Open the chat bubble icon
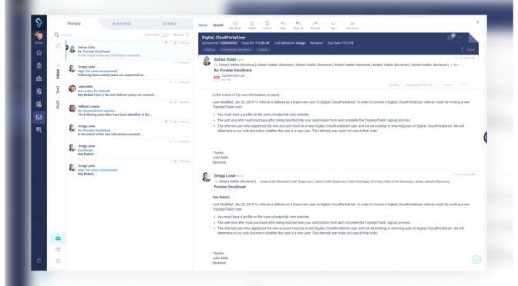 tap(476, 260)
